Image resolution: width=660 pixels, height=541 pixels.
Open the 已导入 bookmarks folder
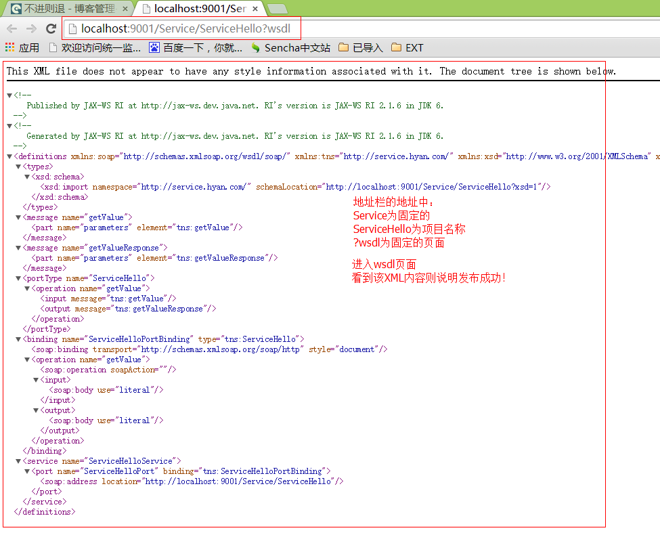pos(361,47)
